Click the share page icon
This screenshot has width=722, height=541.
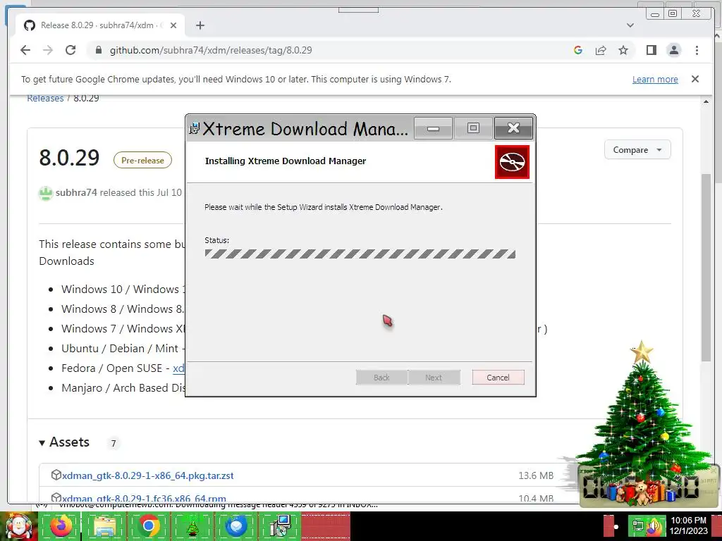[x=601, y=50]
